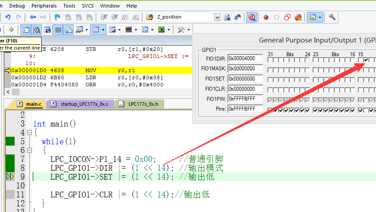The height and width of the screenshot is (212, 376).
Task: Open the Toolbox hammer icon
Action: (x=181, y=30)
